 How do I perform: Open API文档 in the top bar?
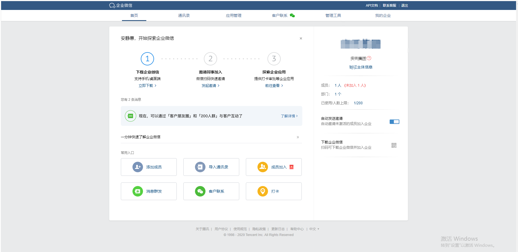(371, 6)
